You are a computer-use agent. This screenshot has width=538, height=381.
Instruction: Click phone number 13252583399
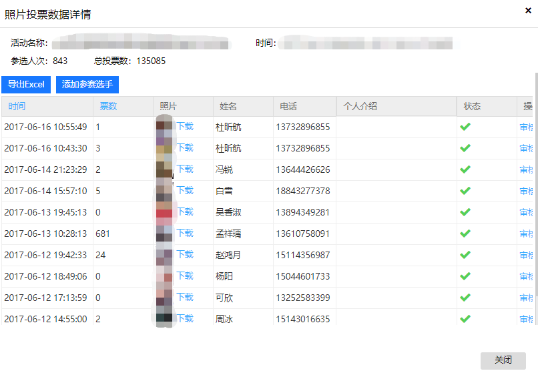click(x=303, y=298)
